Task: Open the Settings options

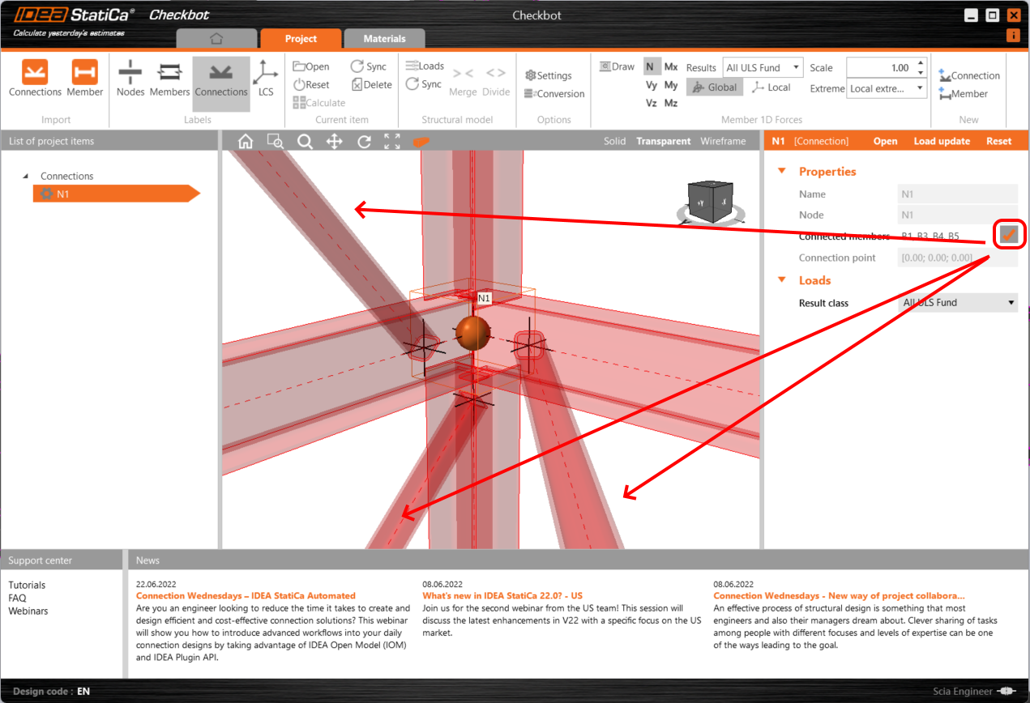Action: 549,75
